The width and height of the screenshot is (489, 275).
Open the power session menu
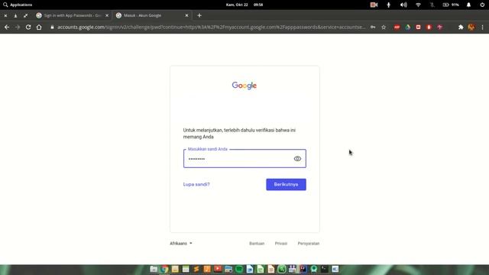pos(482,5)
